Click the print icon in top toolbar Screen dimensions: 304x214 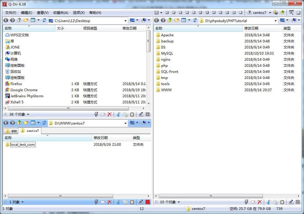(275, 12)
